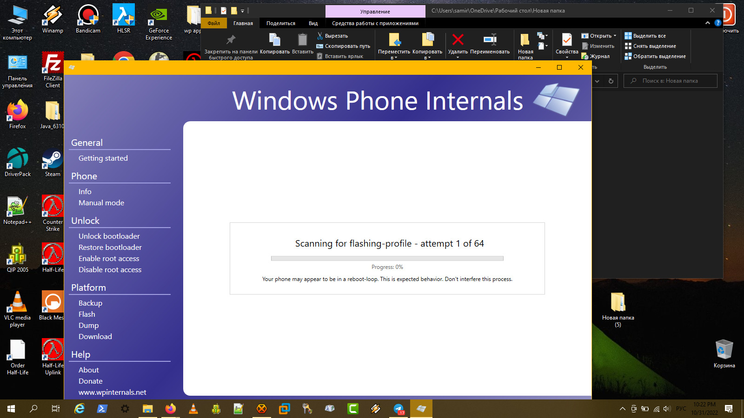Open the Backup platform page
Screen dimensions: 744x418
pos(90,303)
